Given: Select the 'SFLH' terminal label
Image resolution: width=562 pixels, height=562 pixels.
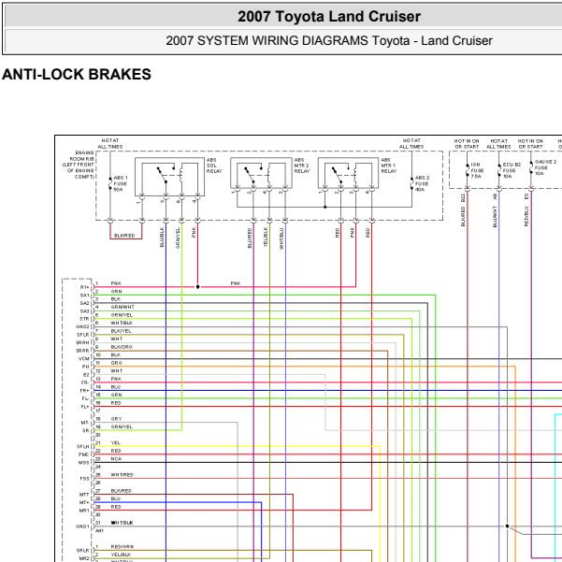Looking at the screenshot, I should click(83, 447).
